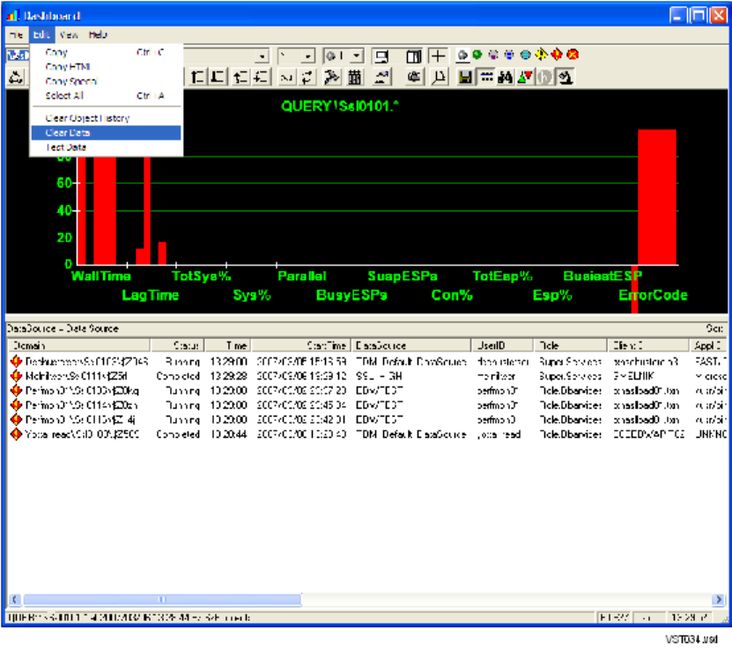The height and width of the screenshot is (650, 732).
Task: Click the horizontal scrollbar thumb in grid
Action: click(161, 598)
